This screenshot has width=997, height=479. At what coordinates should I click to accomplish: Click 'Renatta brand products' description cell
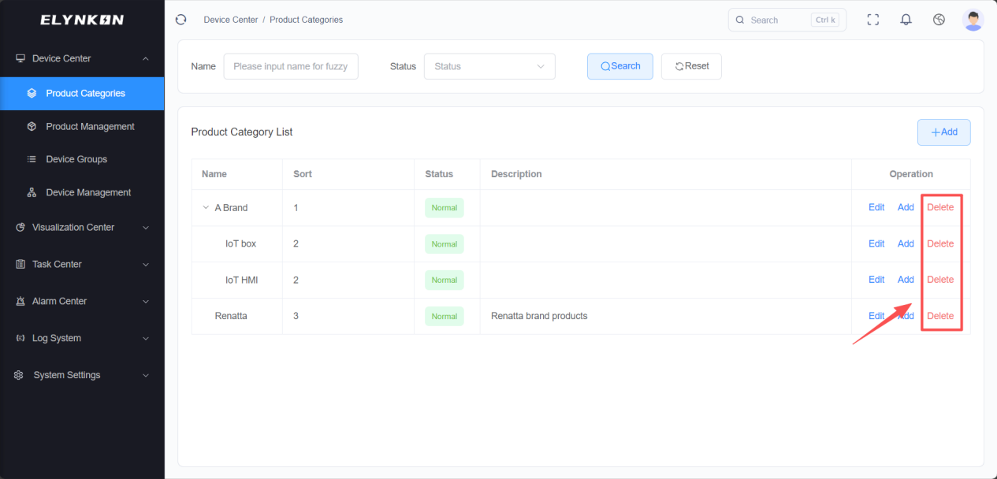(x=539, y=316)
